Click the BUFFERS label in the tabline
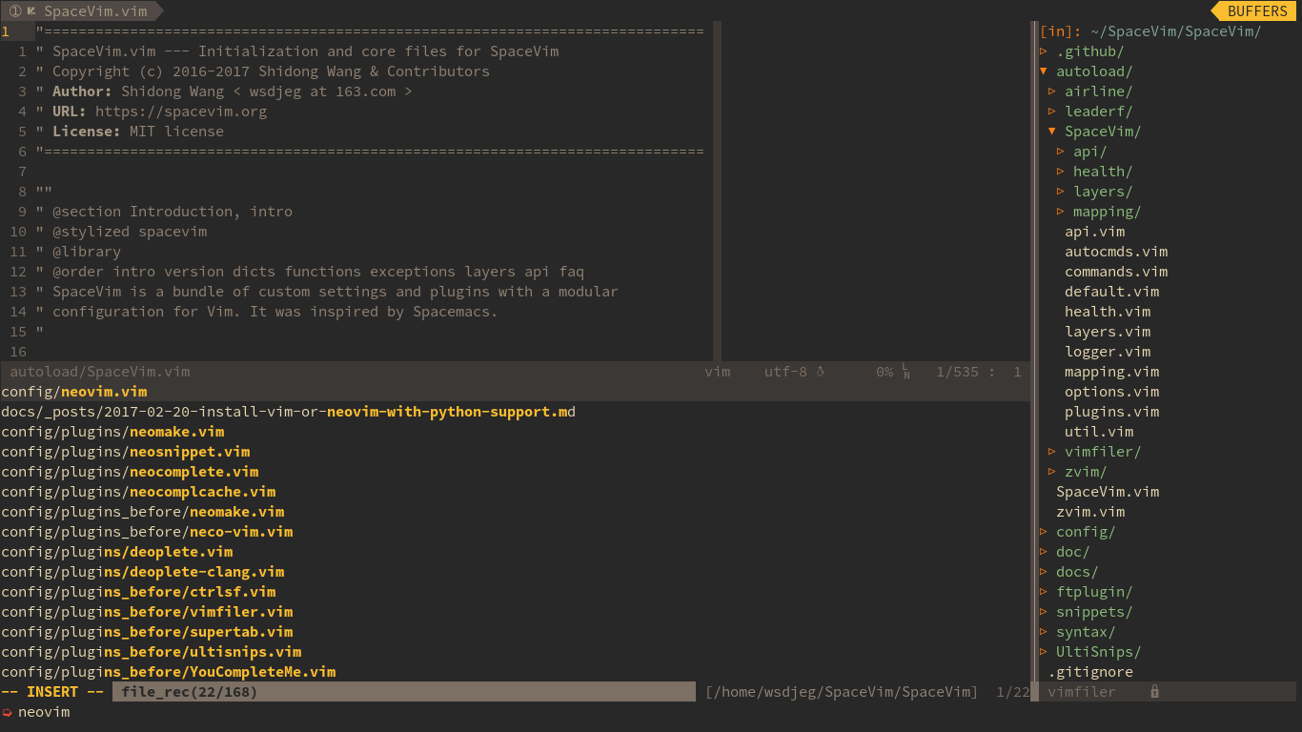Image resolution: width=1302 pixels, height=732 pixels. tap(1257, 11)
